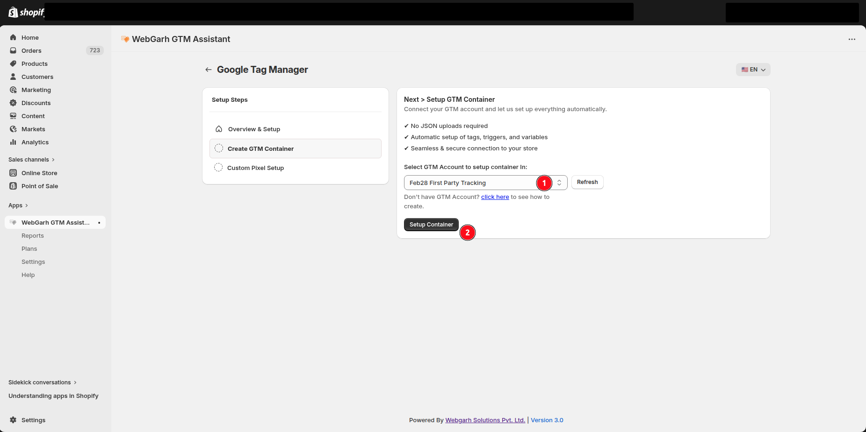
Task: Click the Google Tag Manager page heading
Action: (x=262, y=70)
